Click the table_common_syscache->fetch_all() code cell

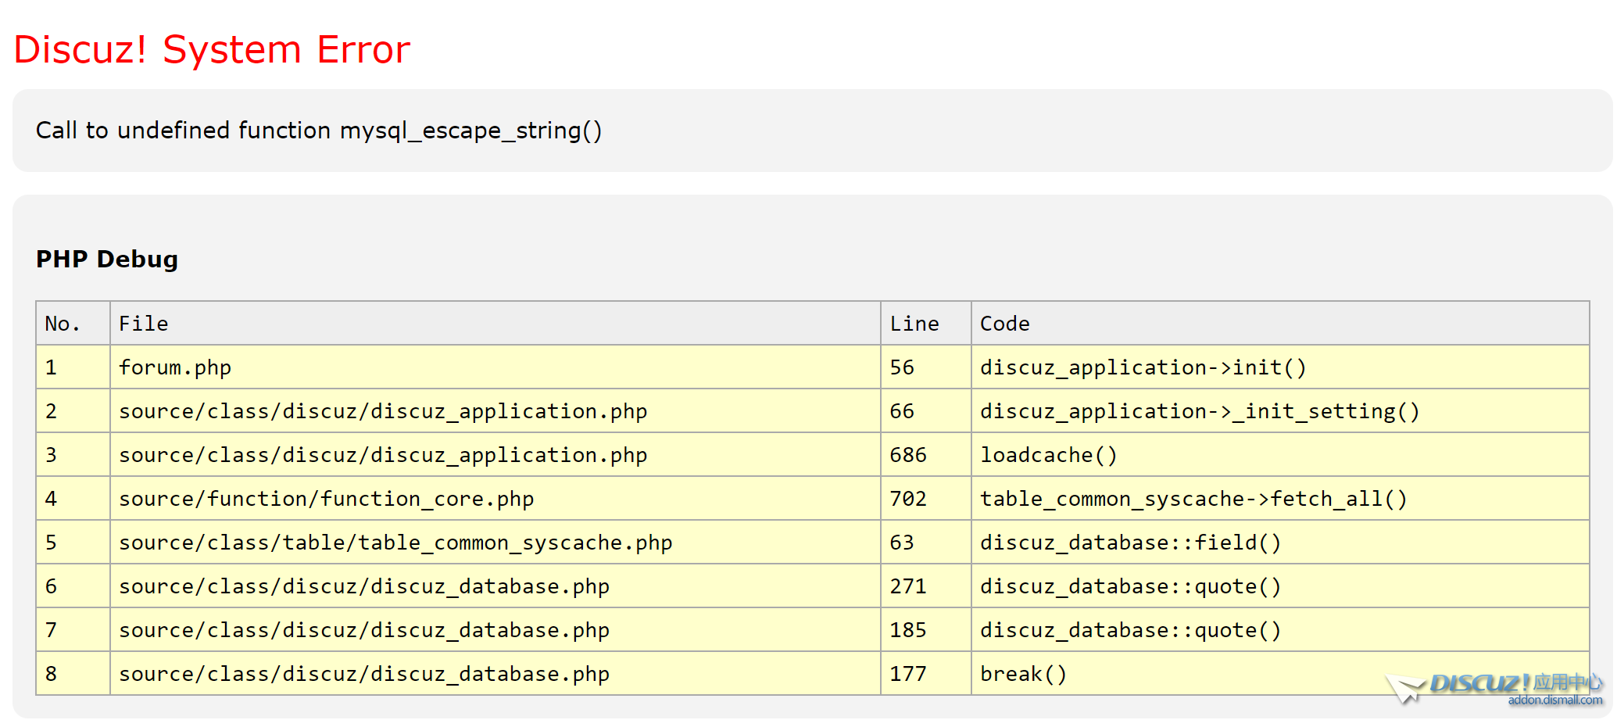click(x=1193, y=499)
